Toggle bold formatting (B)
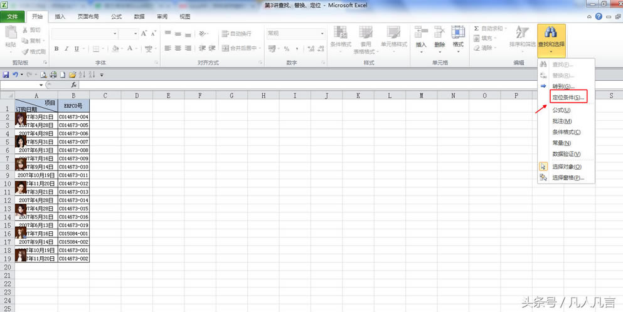623x312 pixels. click(x=56, y=48)
